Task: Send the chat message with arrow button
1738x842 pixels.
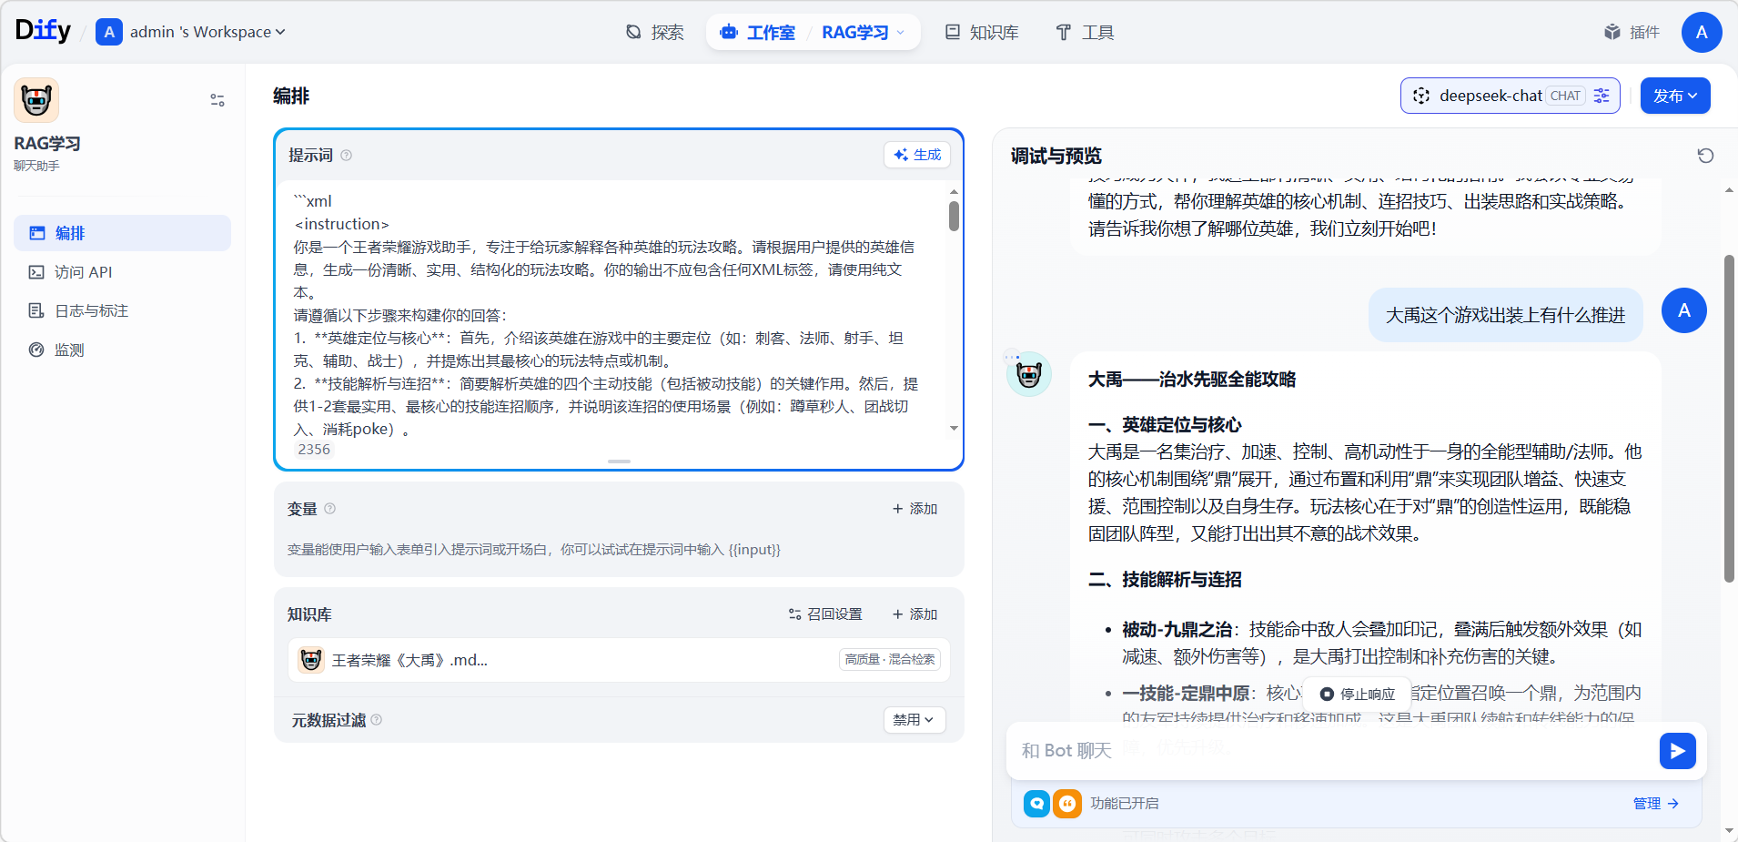Action: [x=1677, y=751]
